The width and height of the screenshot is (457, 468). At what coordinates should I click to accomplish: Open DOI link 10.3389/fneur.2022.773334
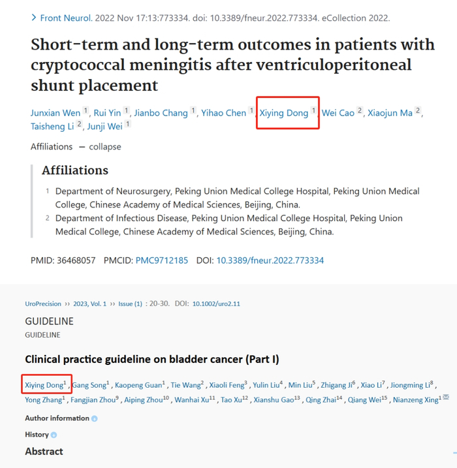click(270, 260)
